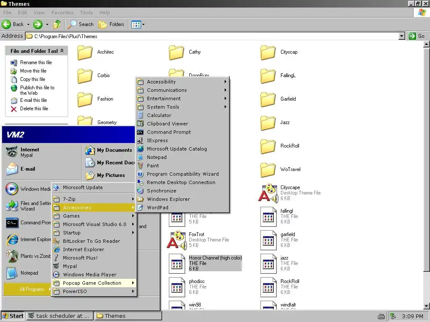The image size is (430, 322).
Task: Open Remote Desktop Connection
Action: pos(182,182)
